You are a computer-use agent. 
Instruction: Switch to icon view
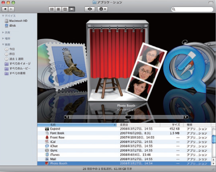point(52,9)
